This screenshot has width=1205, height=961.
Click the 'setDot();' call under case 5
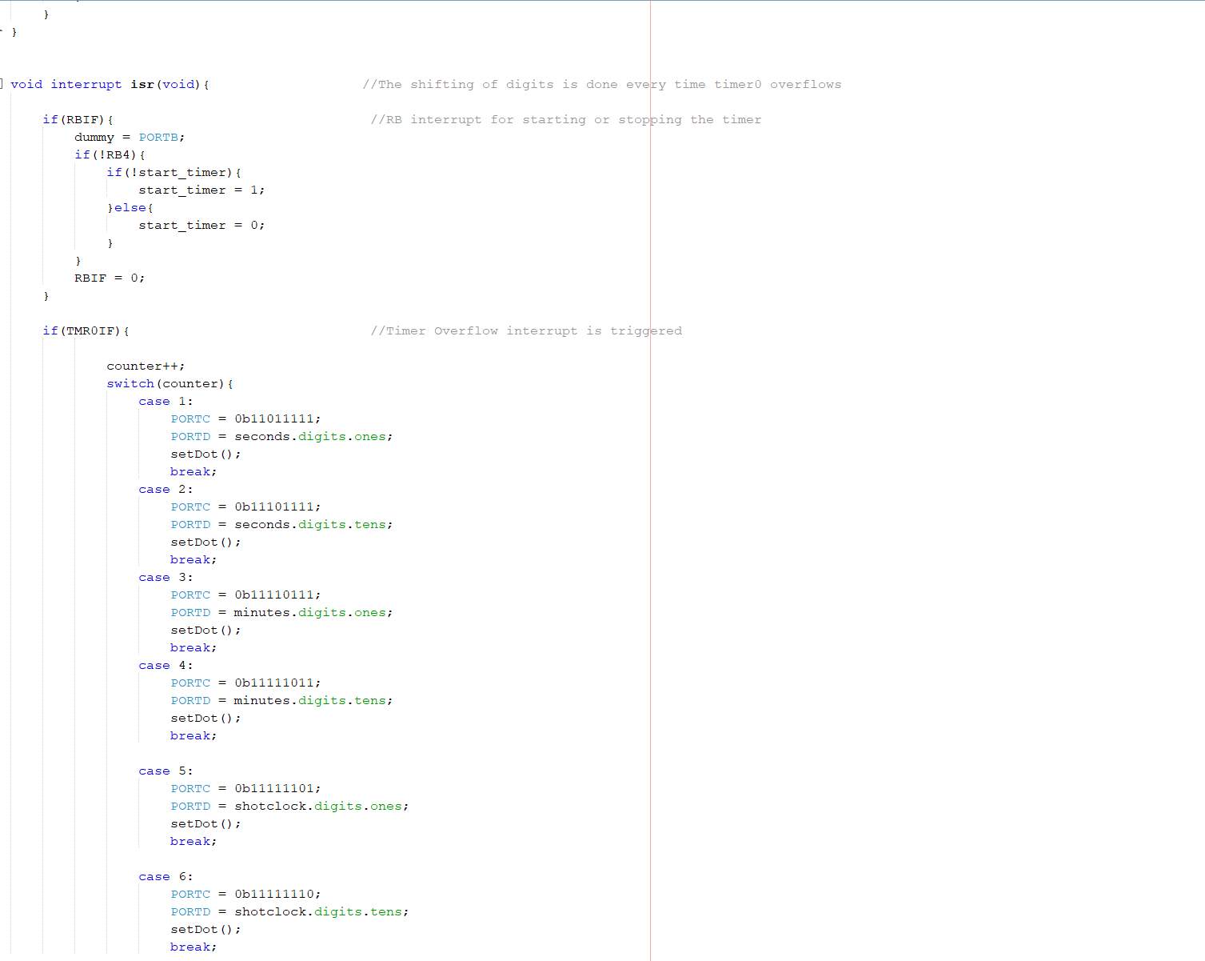205,823
